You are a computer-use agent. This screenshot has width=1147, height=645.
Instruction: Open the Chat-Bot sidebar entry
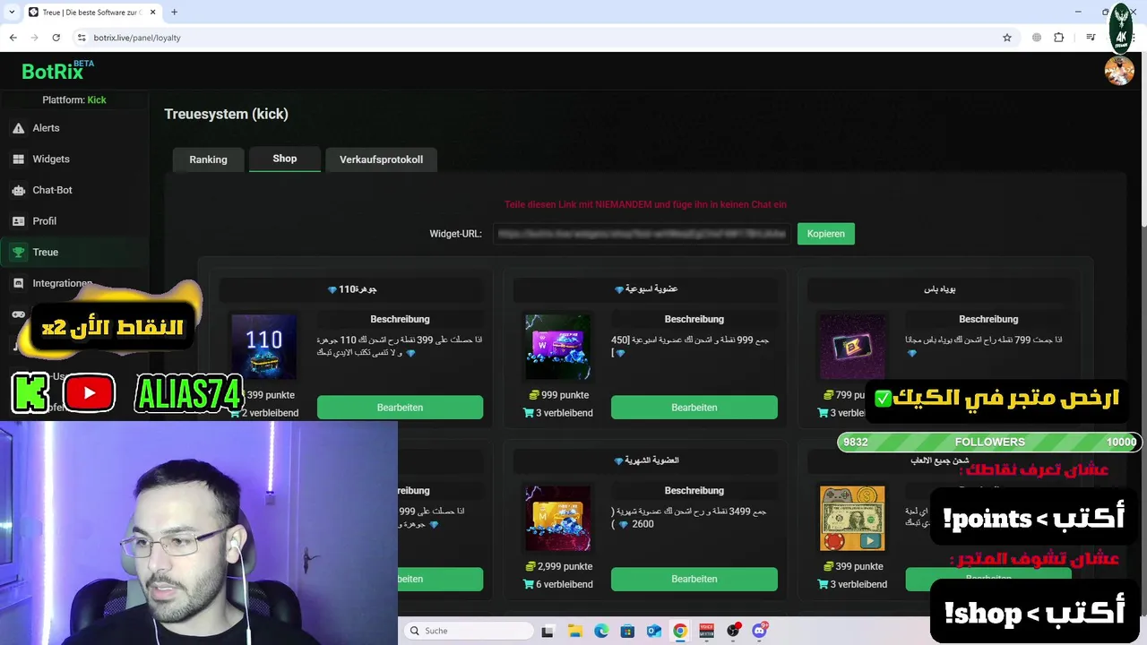click(52, 190)
